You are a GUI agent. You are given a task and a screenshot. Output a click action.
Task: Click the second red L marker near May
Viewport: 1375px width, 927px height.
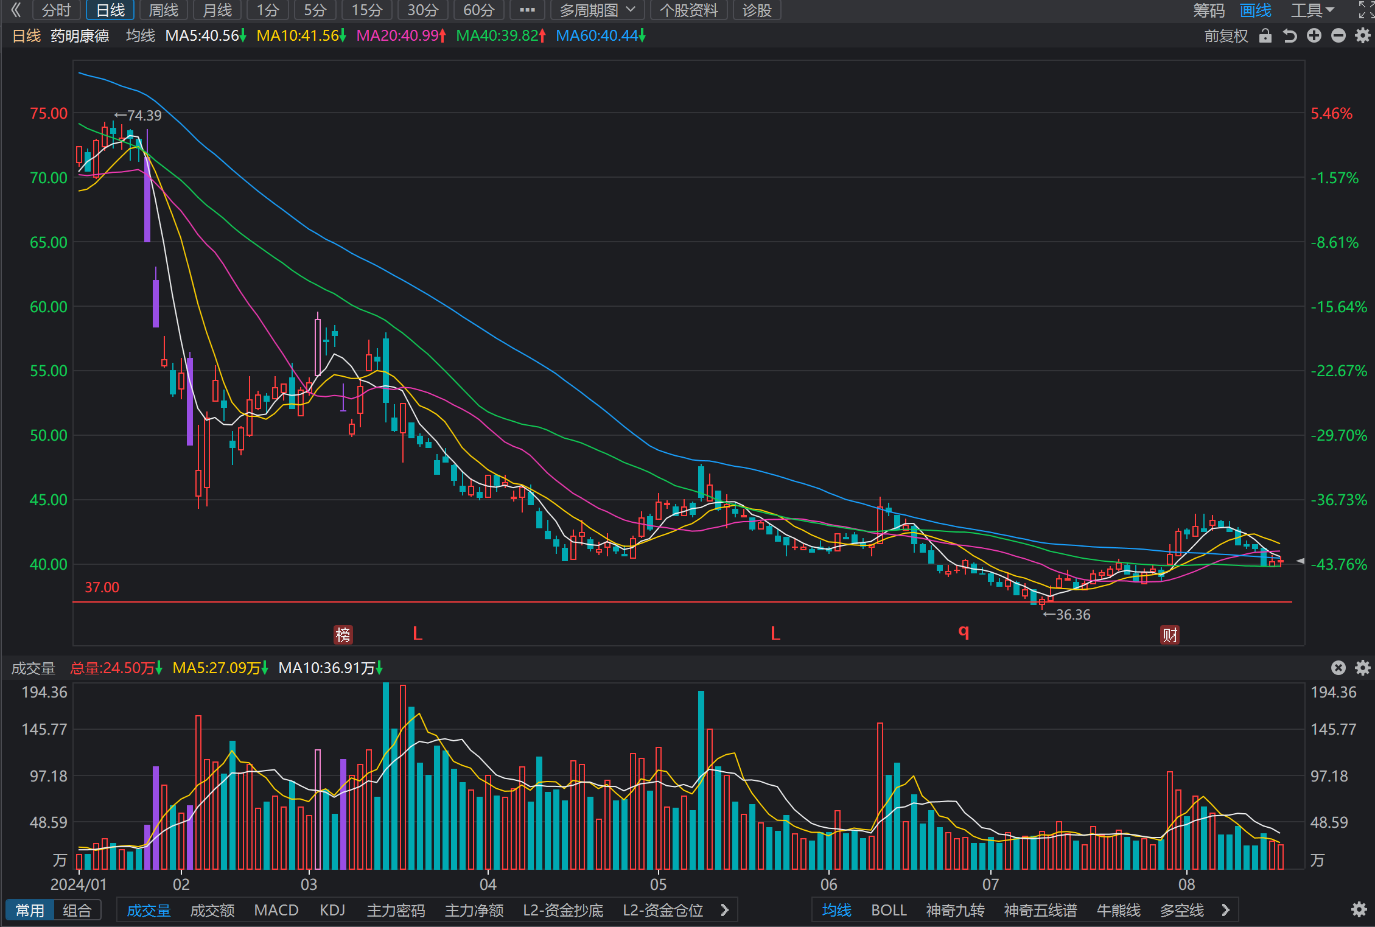(x=775, y=634)
